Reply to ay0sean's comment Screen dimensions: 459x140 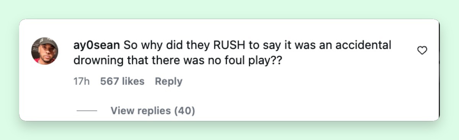click(x=169, y=81)
